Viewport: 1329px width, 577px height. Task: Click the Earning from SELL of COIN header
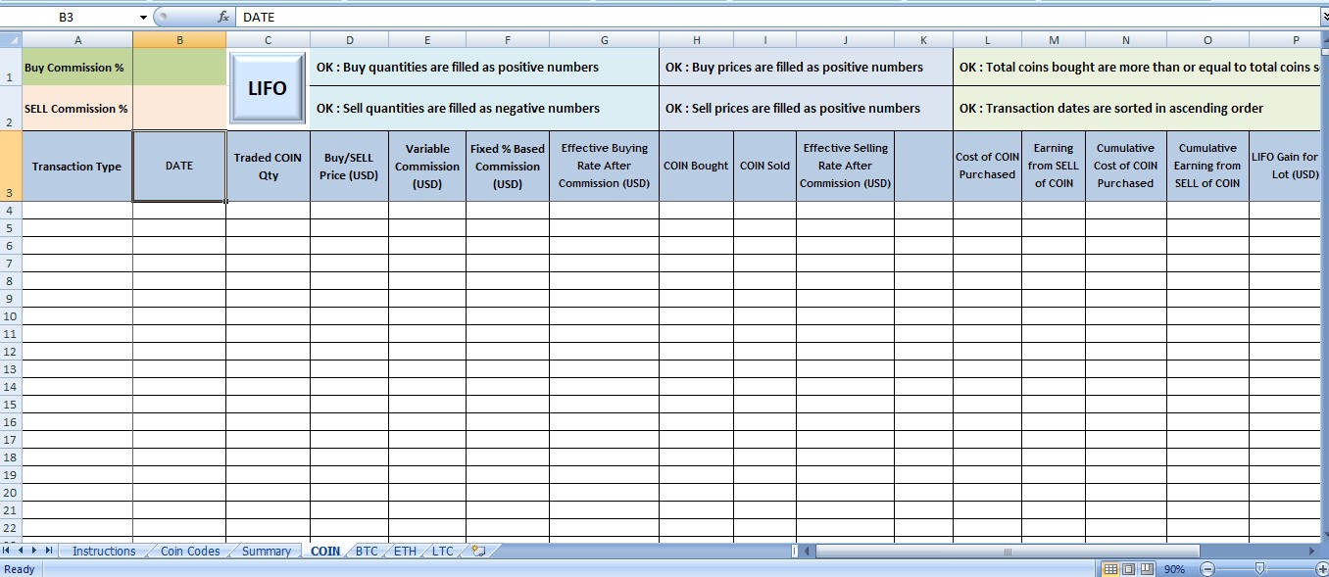coord(1054,166)
